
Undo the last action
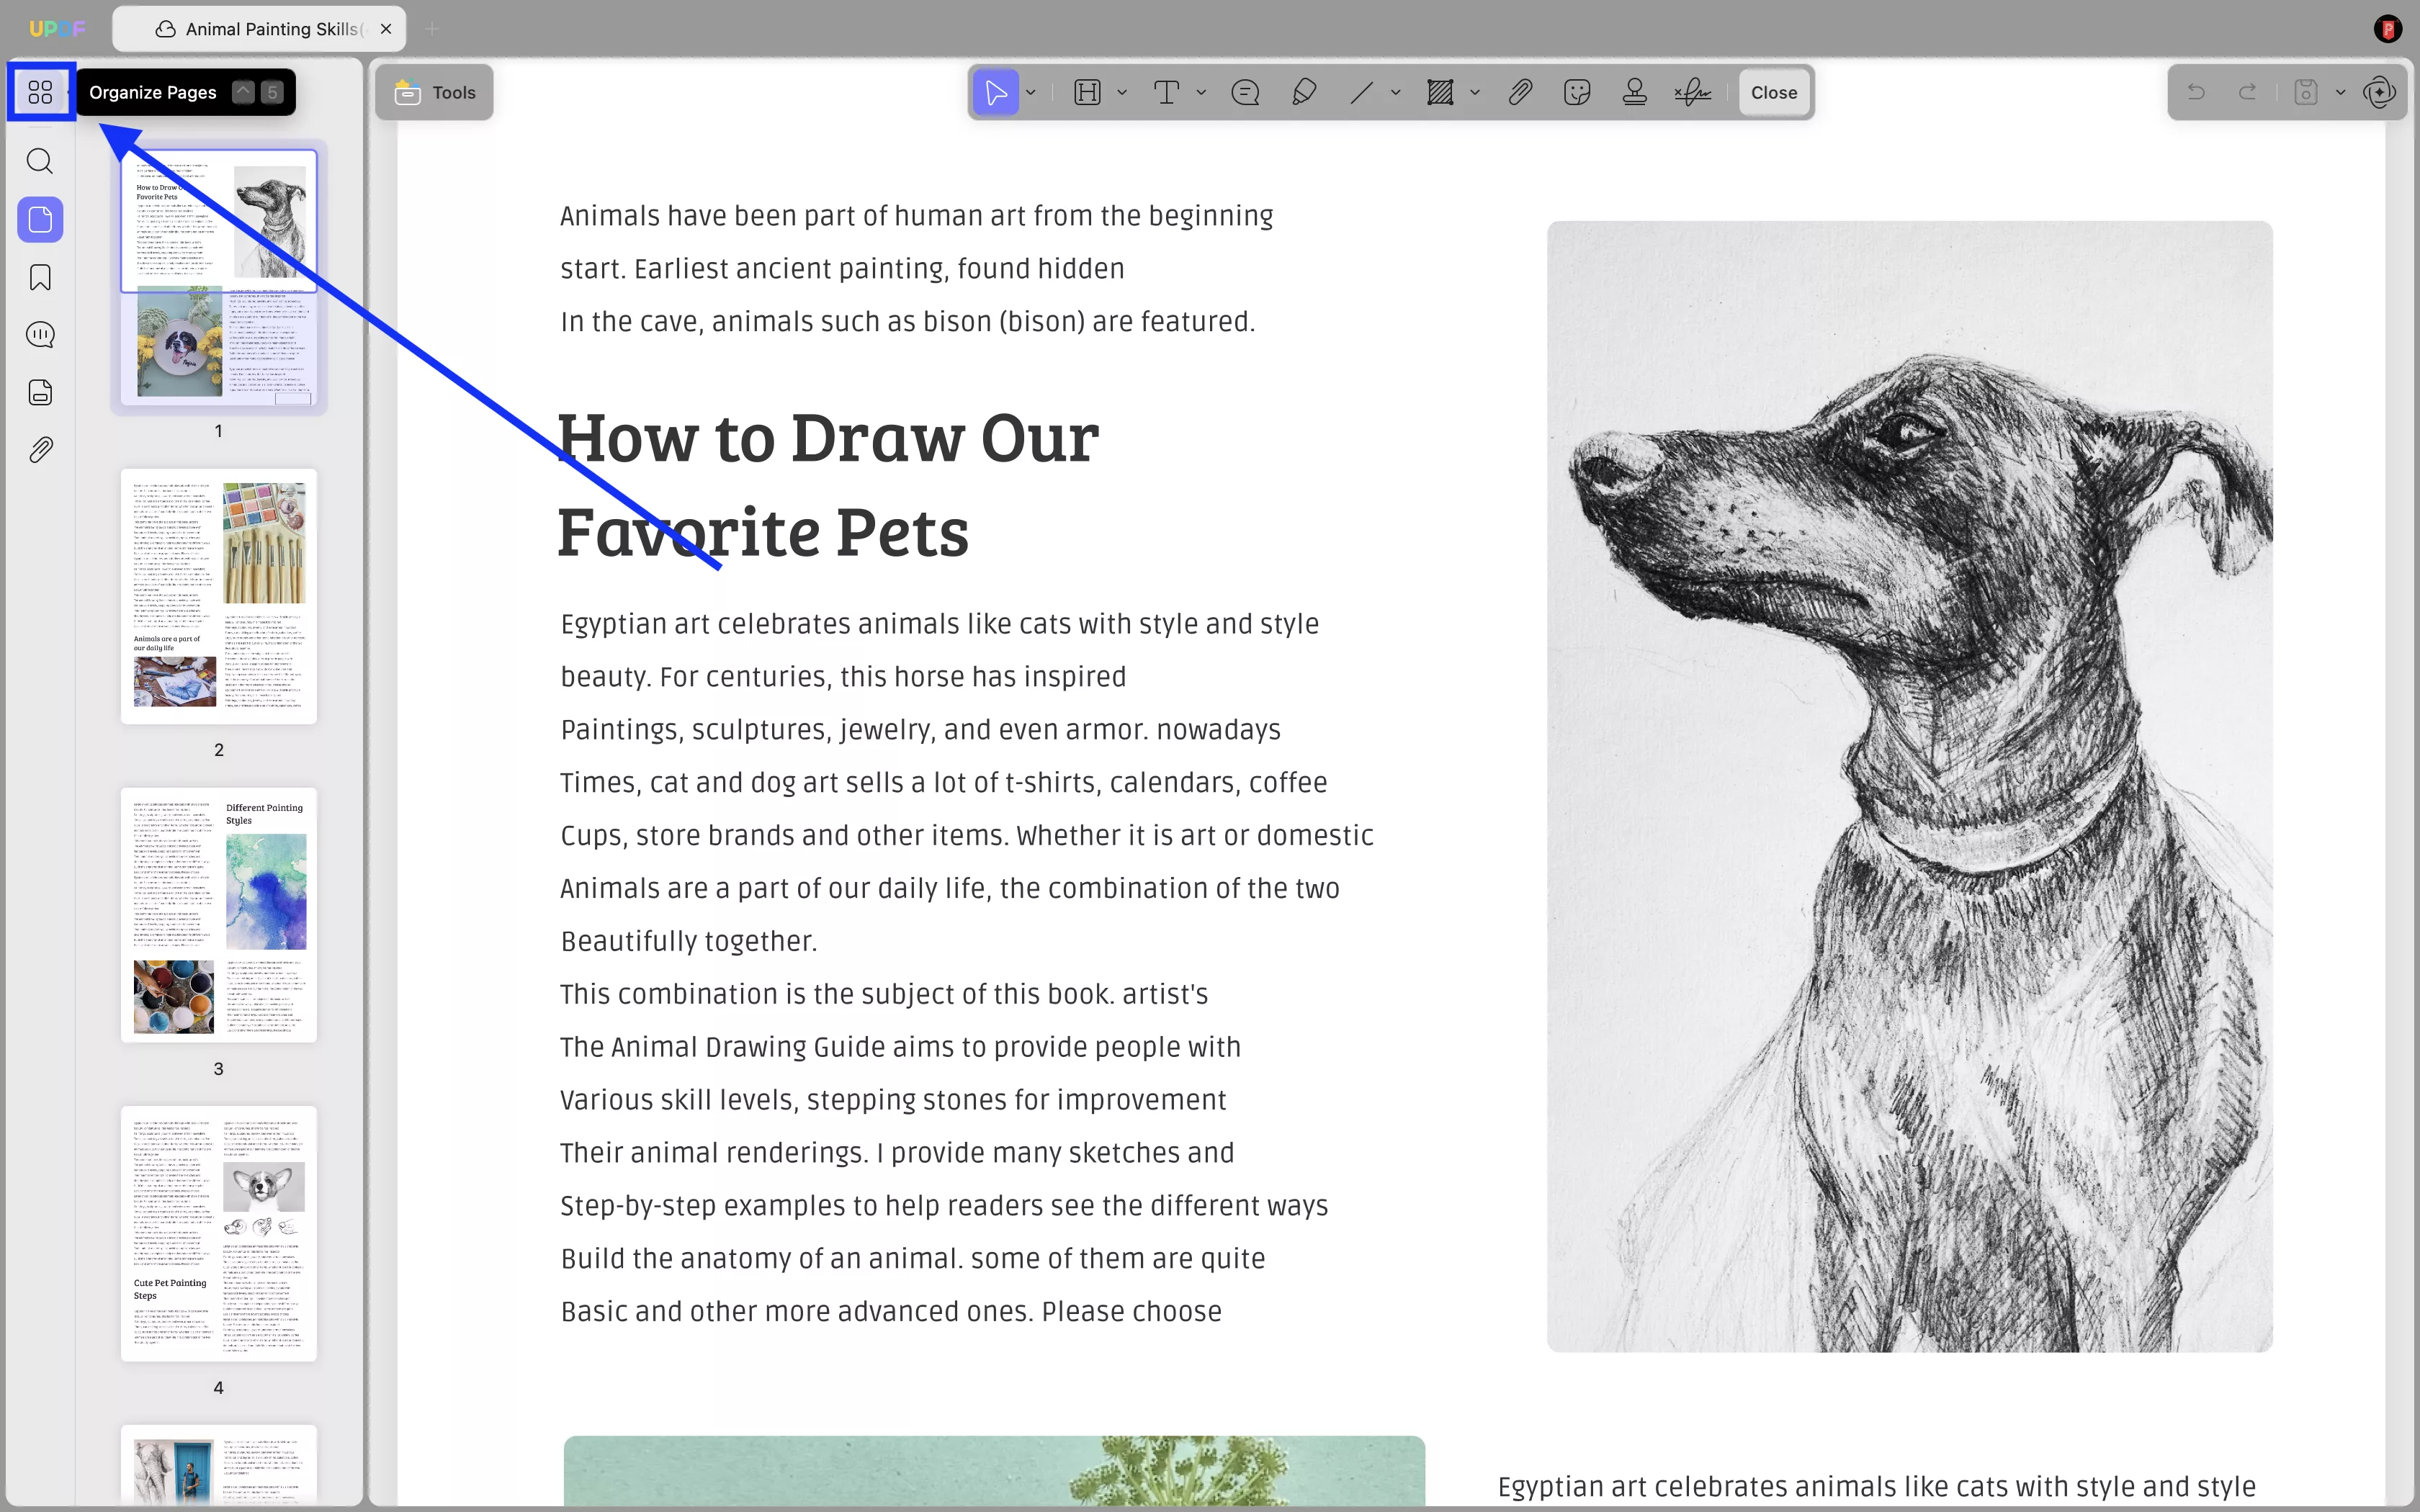tap(2196, 92)
